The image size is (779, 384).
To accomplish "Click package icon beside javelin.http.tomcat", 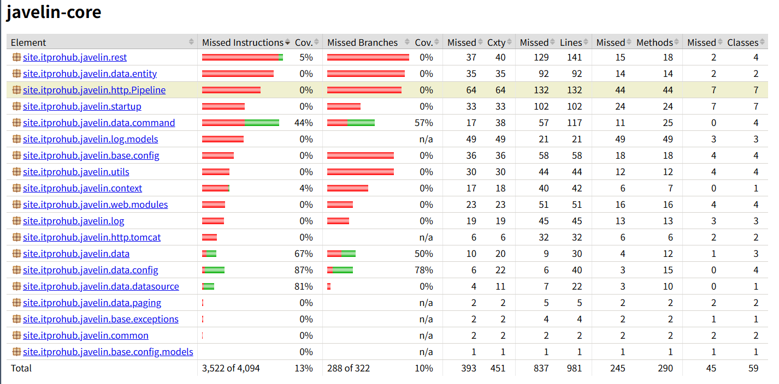I will 16,237.
